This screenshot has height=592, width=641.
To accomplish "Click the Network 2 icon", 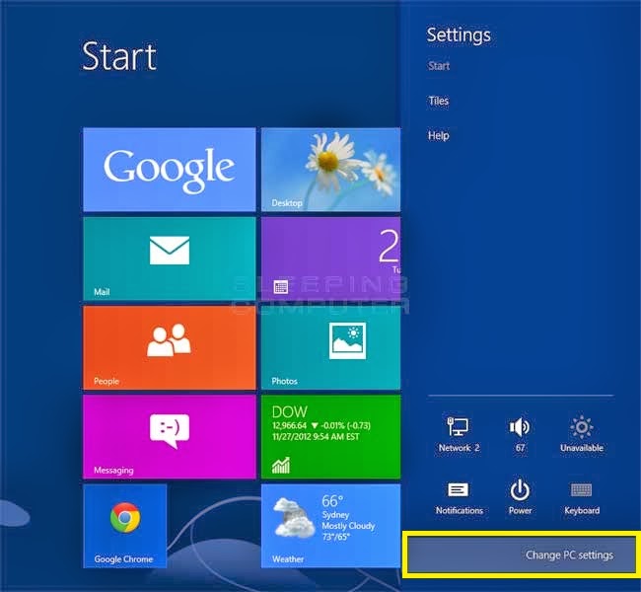I will tap(459, 434).
